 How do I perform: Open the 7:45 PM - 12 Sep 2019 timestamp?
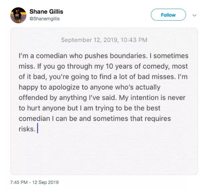34,182
